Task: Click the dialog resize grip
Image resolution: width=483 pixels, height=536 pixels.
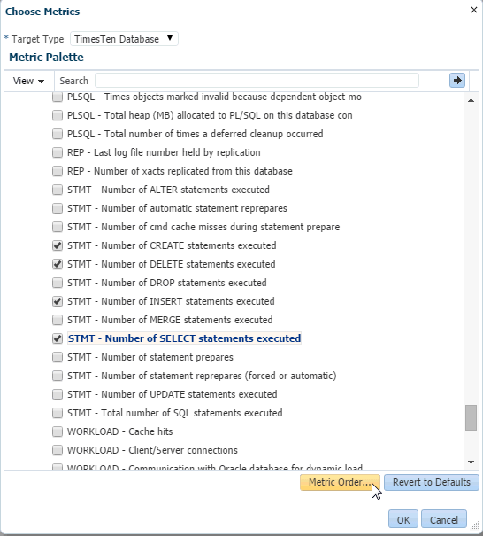Action: click(475, 525)
